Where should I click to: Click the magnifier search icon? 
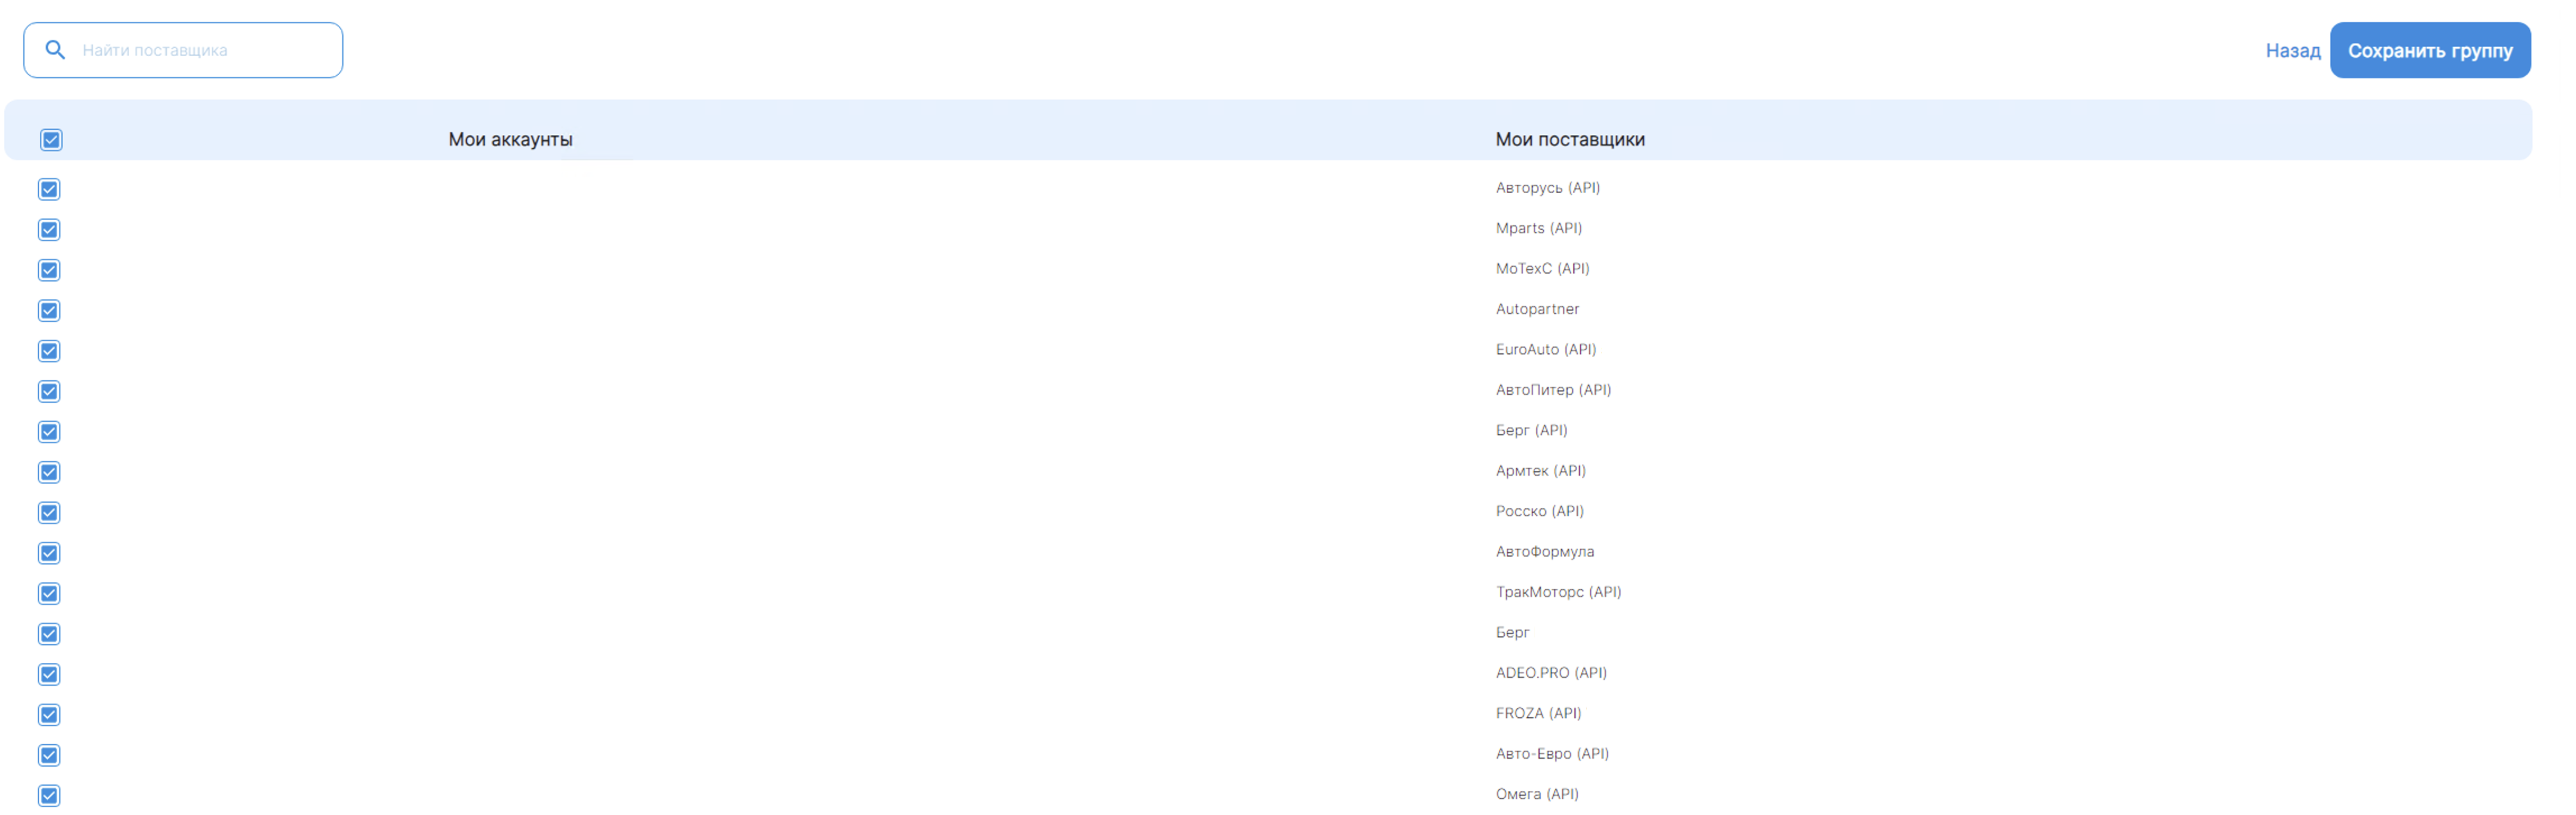point(55,50)
